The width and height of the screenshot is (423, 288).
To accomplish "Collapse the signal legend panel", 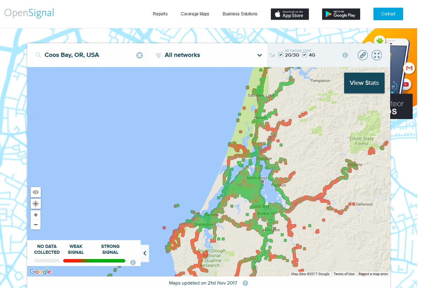I will 145,253.
